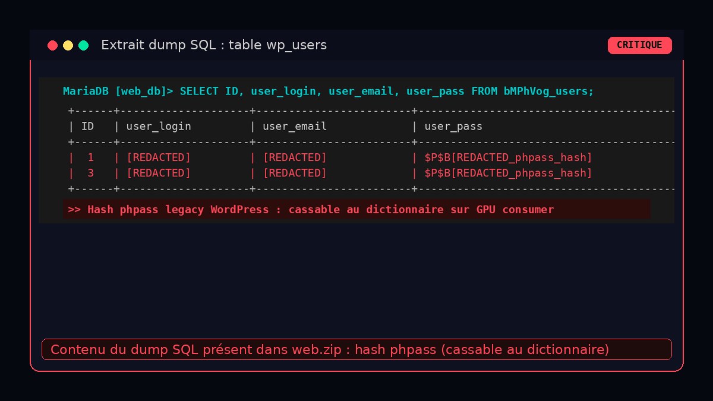Click the user_email column header
Viewport: 713px width, 401px height.
[x=295, y=127]
